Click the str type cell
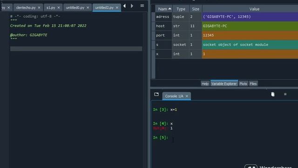The width and height of the screenshot is (298, 168). (181, 26)
